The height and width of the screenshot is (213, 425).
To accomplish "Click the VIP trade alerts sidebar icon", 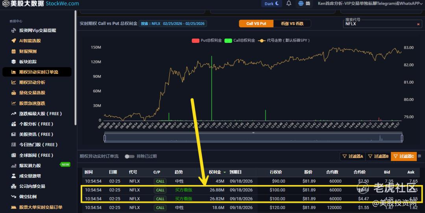I will point(13,31).
